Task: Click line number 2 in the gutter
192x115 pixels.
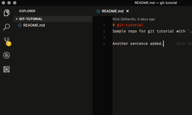Action: coord(104,31)
